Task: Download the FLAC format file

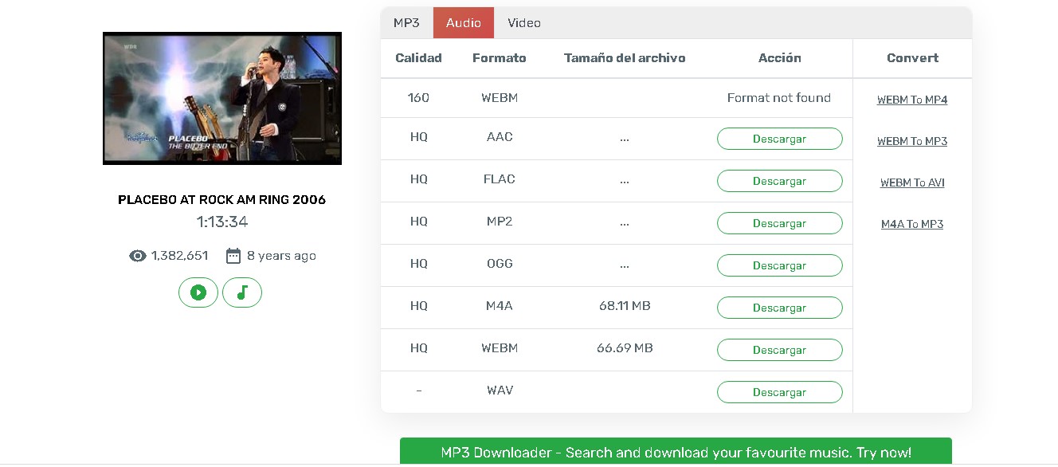Action: click(x=779, y=181)
